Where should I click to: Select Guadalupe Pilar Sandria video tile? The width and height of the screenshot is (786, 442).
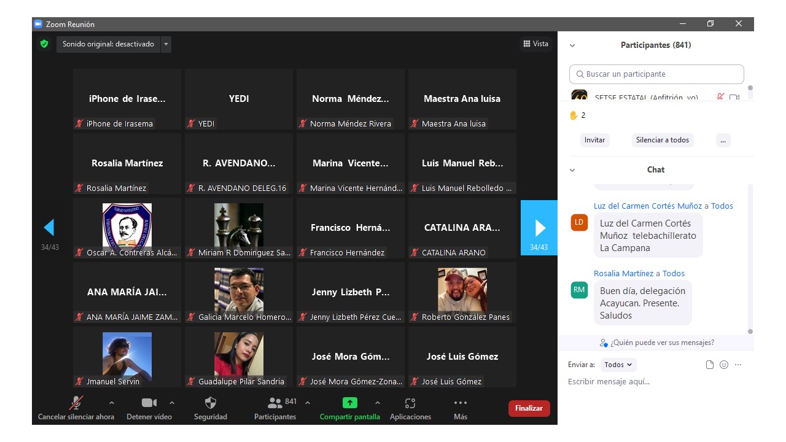239,357
